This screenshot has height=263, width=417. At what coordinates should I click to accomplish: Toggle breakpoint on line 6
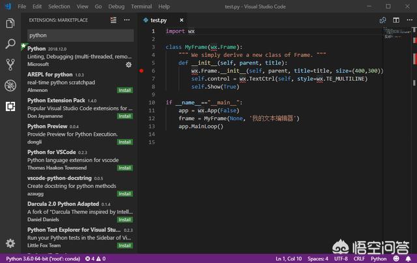point(141,70)
